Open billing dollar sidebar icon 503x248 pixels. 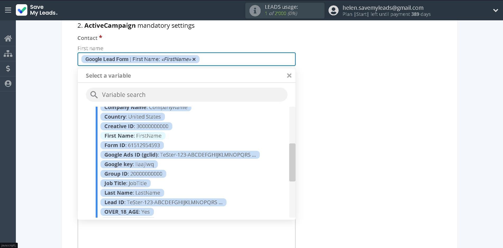pos(8,69)
